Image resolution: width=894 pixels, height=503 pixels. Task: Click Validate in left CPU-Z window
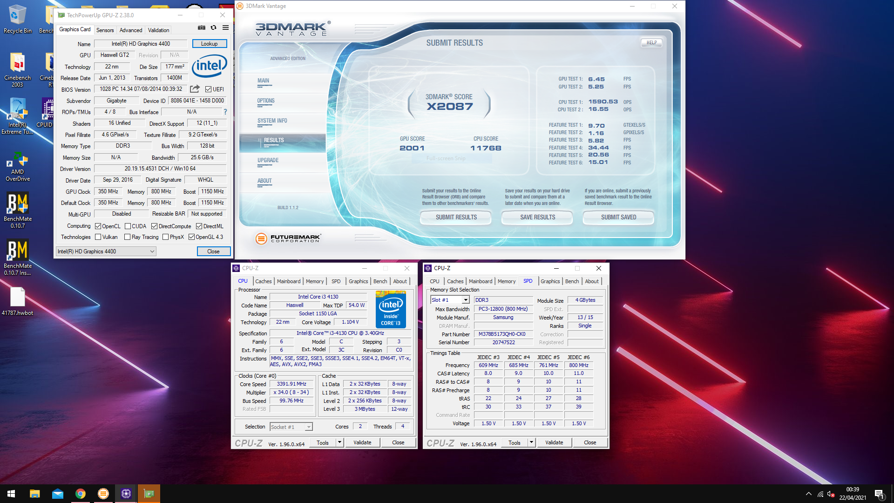[362, 442]
